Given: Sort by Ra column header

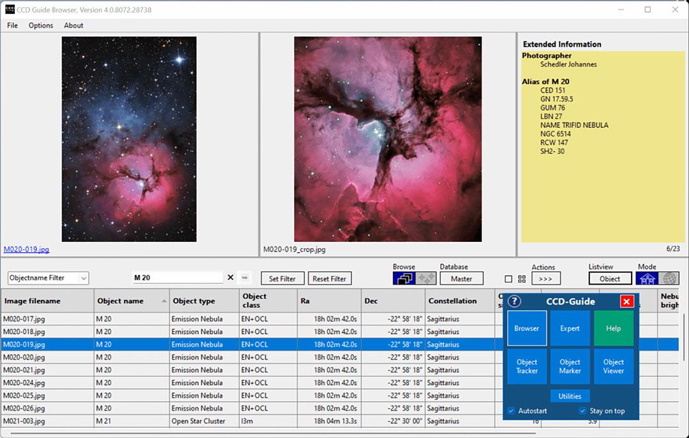Looking at the screenshot, I should point(329,300).
